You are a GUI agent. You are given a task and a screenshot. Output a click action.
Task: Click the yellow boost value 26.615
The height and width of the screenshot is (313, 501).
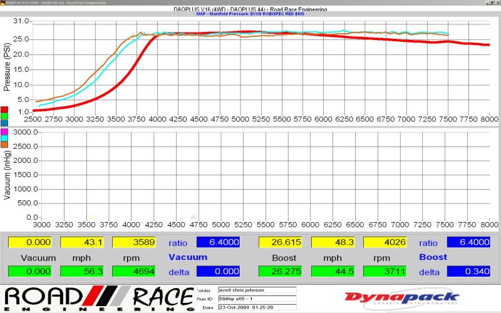280,242
